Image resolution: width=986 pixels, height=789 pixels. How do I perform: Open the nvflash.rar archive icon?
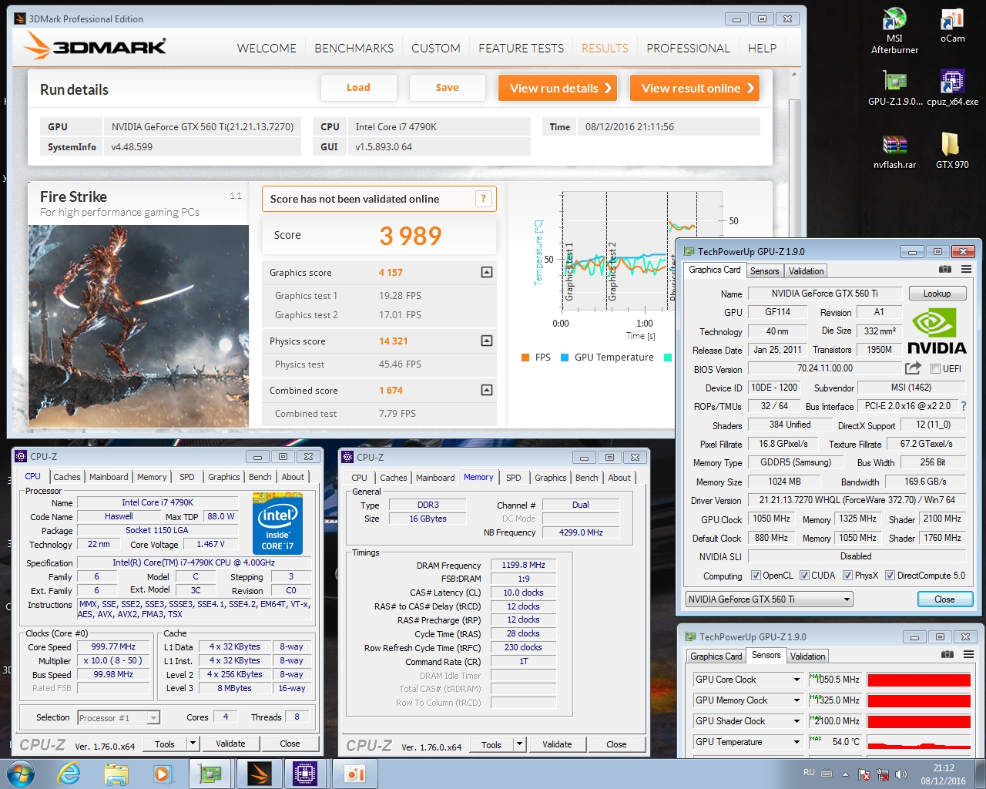[894, 152]
